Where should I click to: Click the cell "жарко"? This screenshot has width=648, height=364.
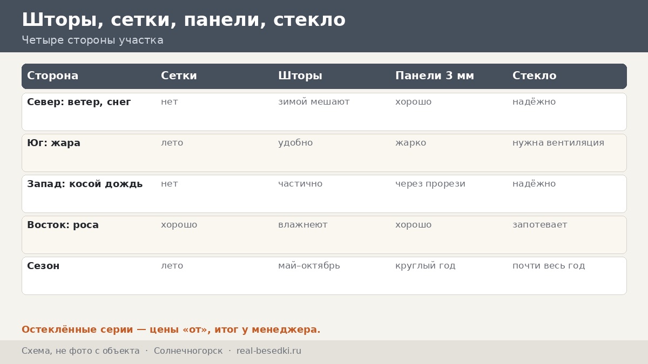click(411, 143)
